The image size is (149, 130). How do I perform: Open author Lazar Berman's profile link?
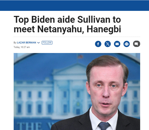[27, 43]
